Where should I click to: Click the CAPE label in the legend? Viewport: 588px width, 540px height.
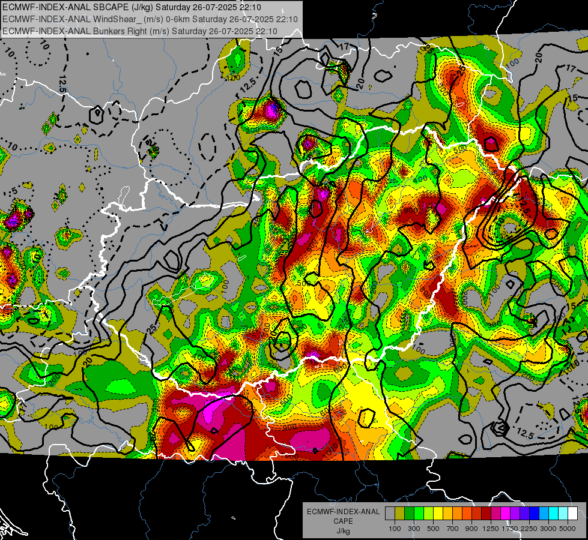[x=343, y=521]
